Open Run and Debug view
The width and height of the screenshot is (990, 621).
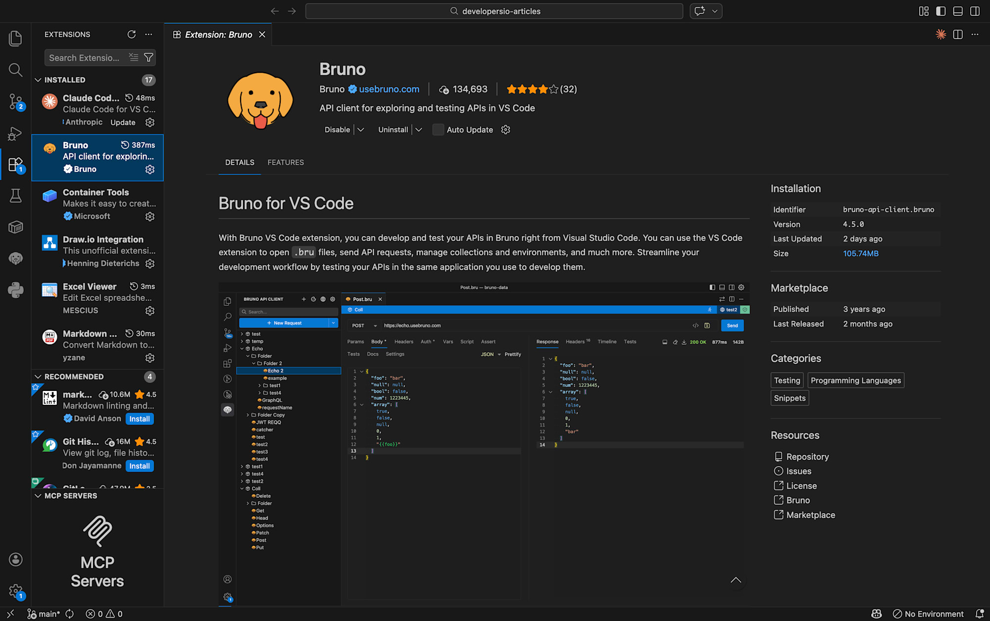15,133
